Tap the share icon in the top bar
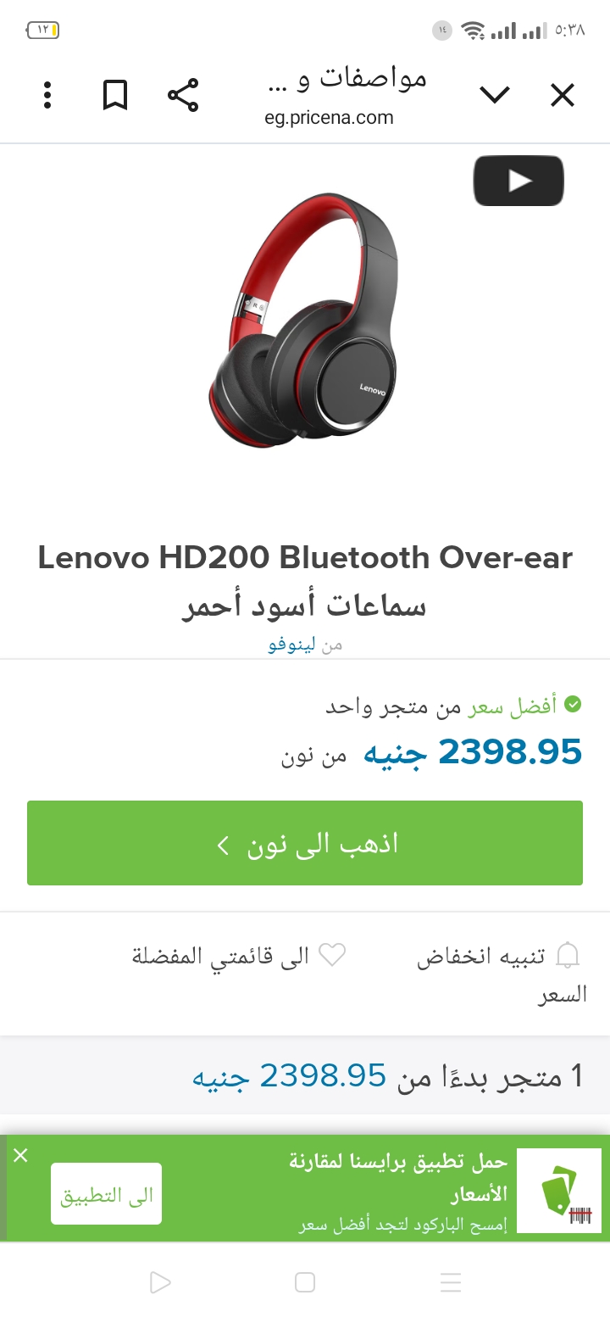 point(183,95)
